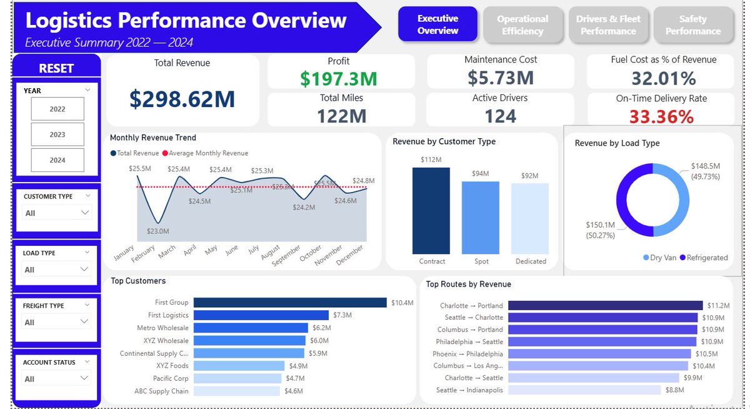
Task: Click the Dry Van legend marker
Action: click(x=646, y=258)
